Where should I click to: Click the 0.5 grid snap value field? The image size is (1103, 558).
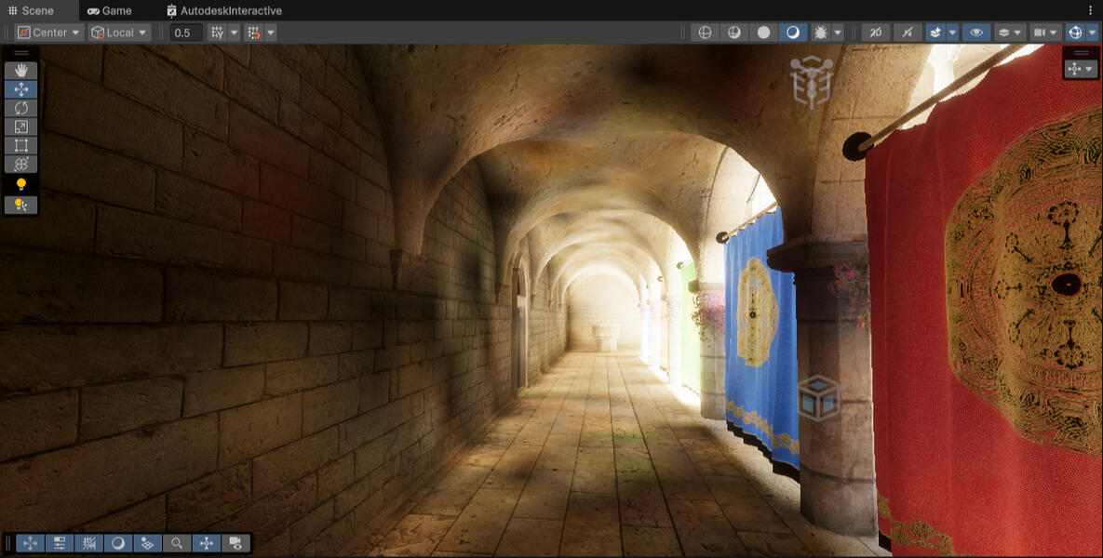pyautogui.click(x=186, y=33)
